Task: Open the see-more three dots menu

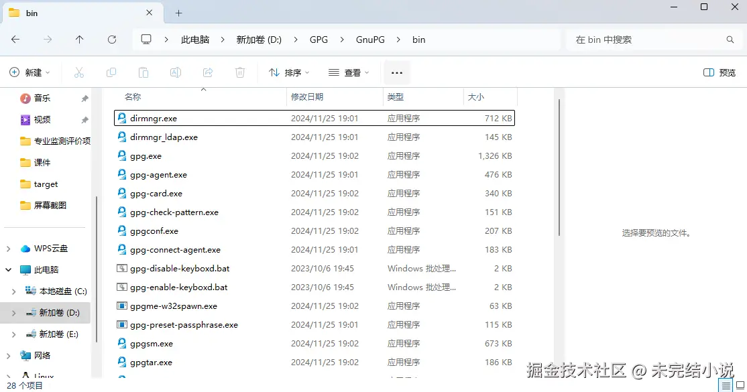Action: pos(397,73)
